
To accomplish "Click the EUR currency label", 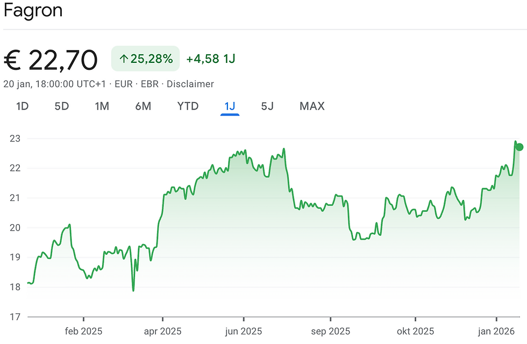I will tap(124, 84).
